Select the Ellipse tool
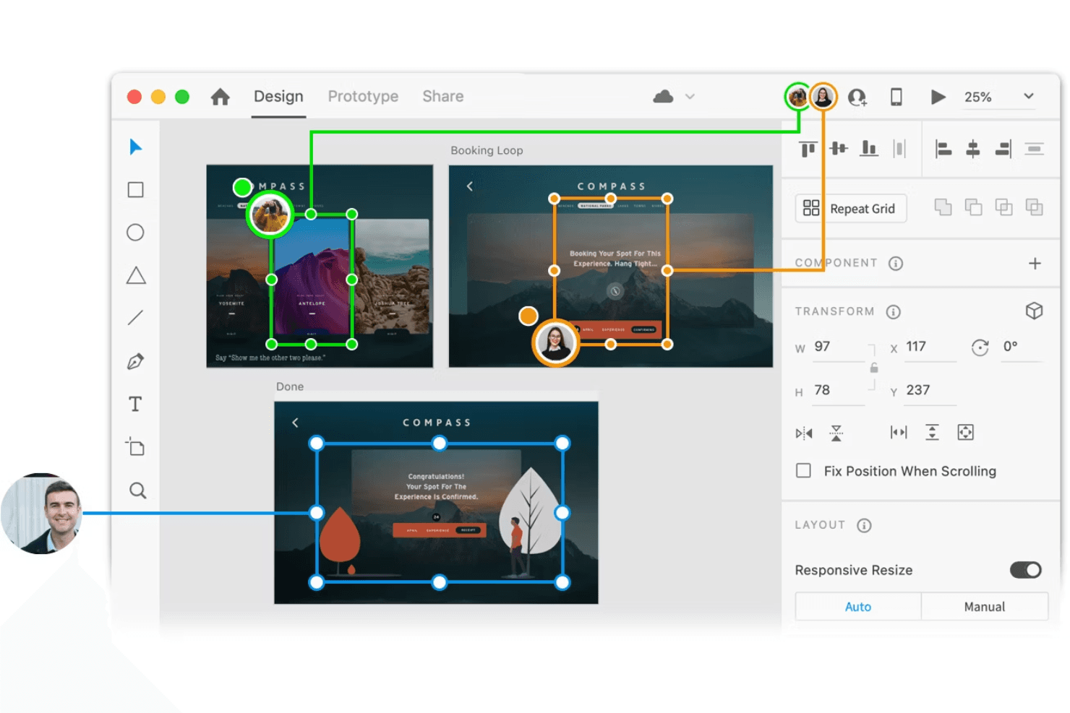This screenshot has width=1070, height=713. pos(135,233)
